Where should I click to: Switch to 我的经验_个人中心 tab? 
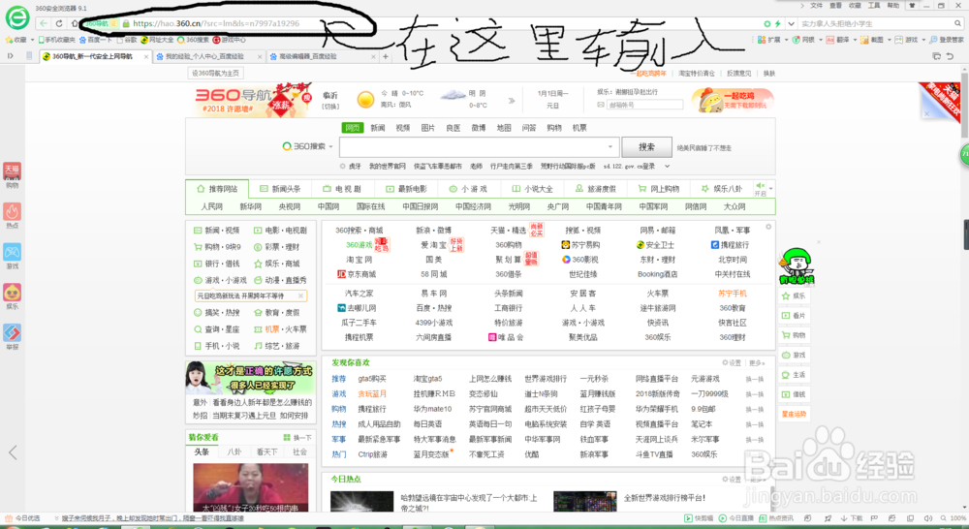click(x=203, y=56)
